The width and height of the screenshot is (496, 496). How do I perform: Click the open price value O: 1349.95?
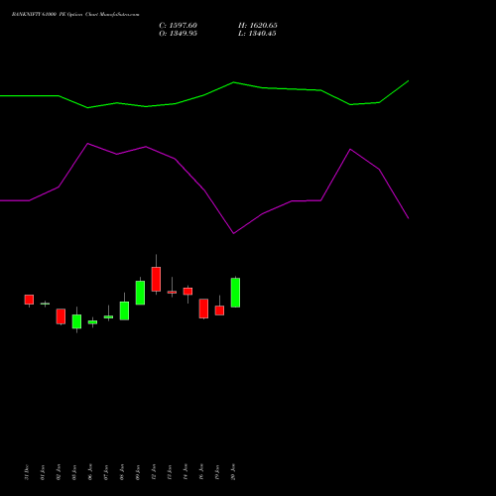coord(178,34)
